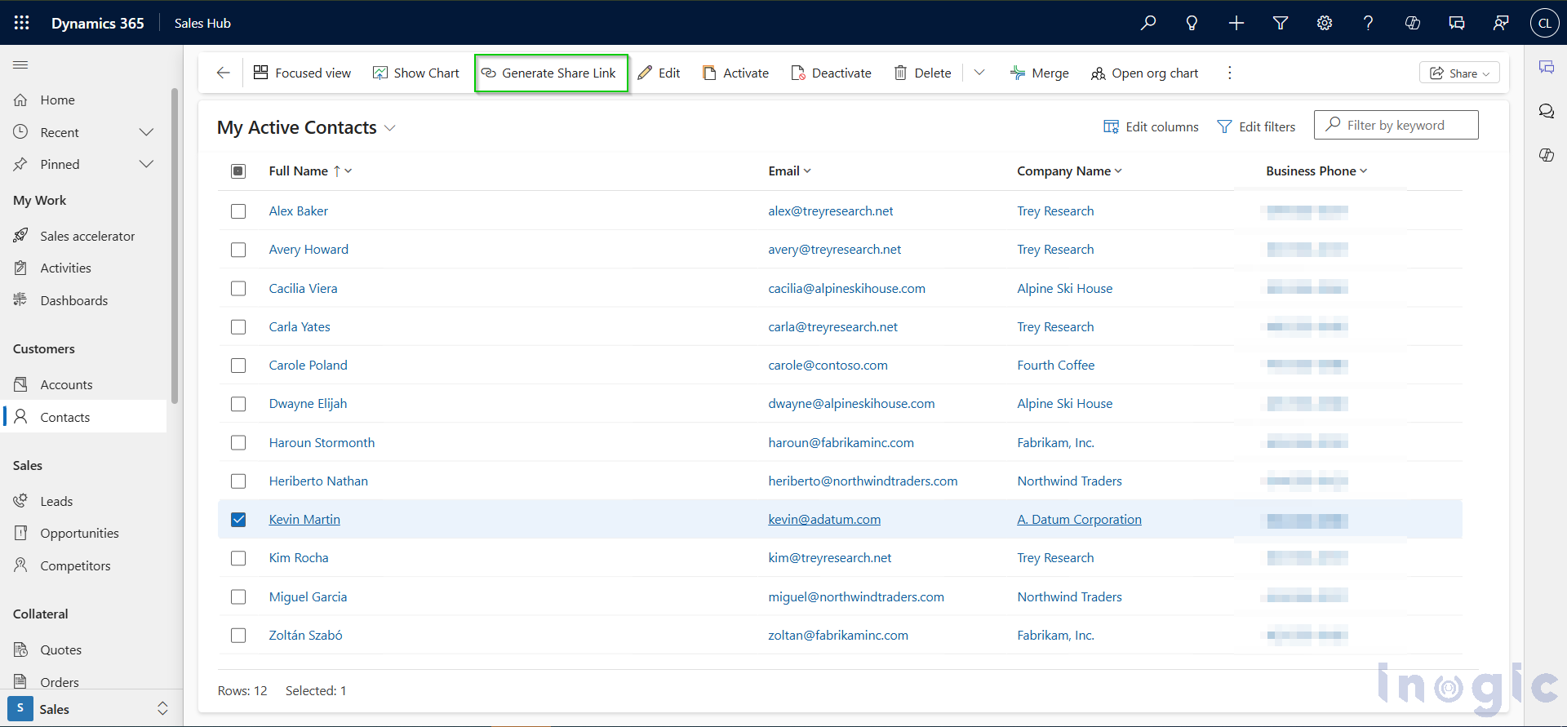Screen dimensions: 1567x727
Task: Check the Kim Rocha row checkbox
Action: pos(238,558)
